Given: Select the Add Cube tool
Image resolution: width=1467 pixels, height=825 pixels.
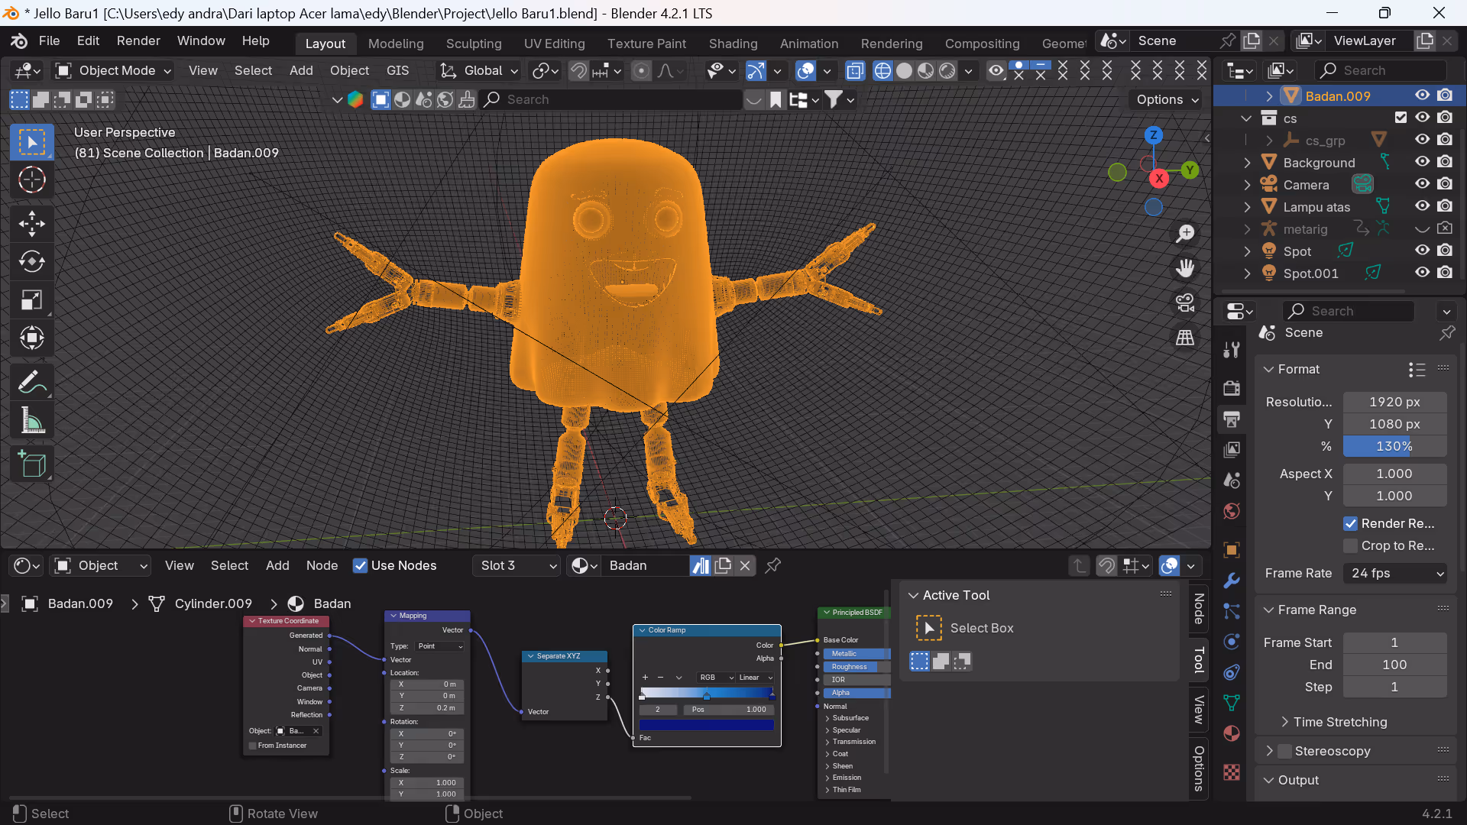Looking at the screenshot, I should tap(31, 464).
